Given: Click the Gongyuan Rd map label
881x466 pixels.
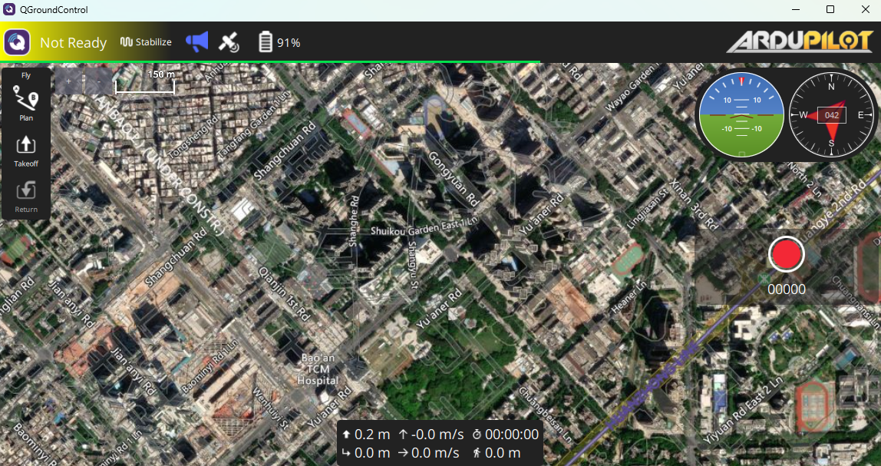Looking at the screenshot, I should pyautogui.click(x=454, y=179).
